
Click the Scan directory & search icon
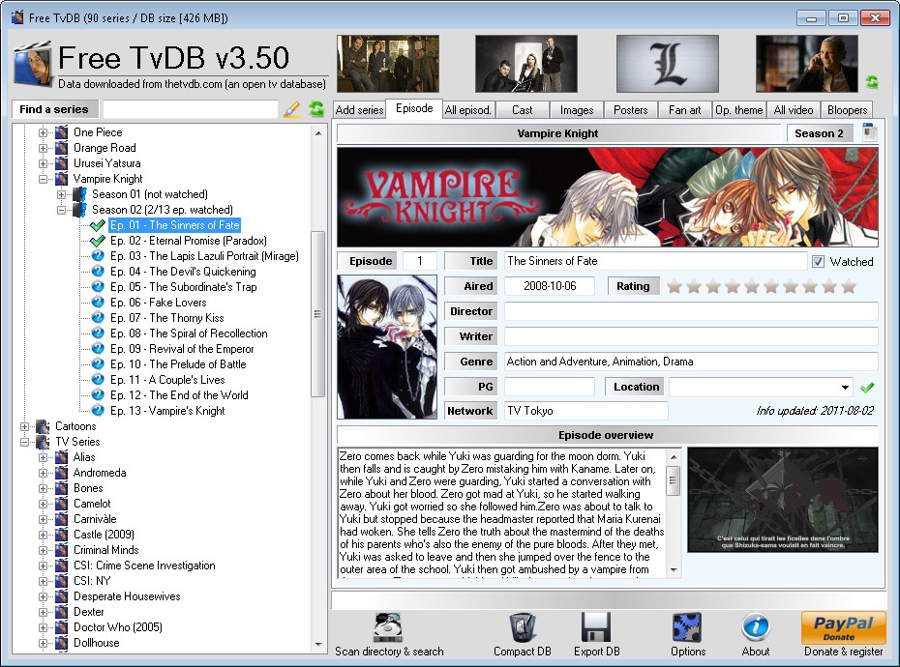[388, 626]
